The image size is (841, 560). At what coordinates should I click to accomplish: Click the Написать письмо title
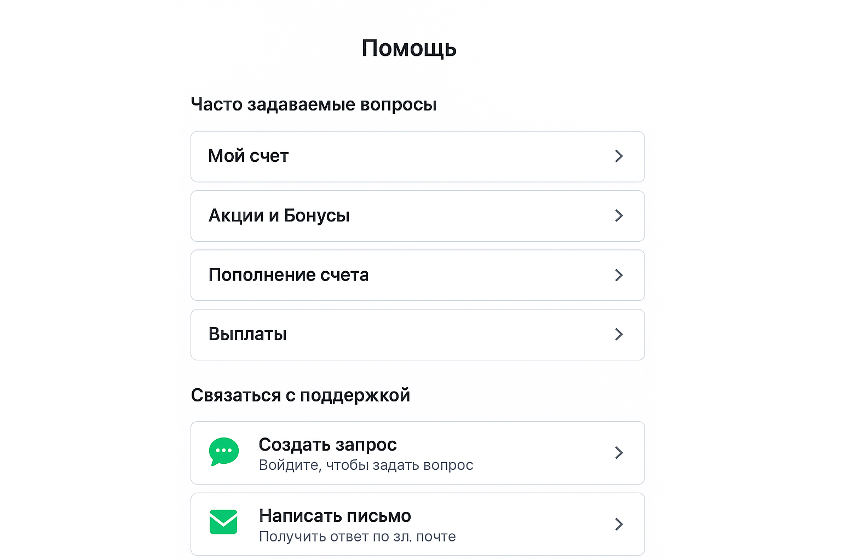(x=335, y=516)
